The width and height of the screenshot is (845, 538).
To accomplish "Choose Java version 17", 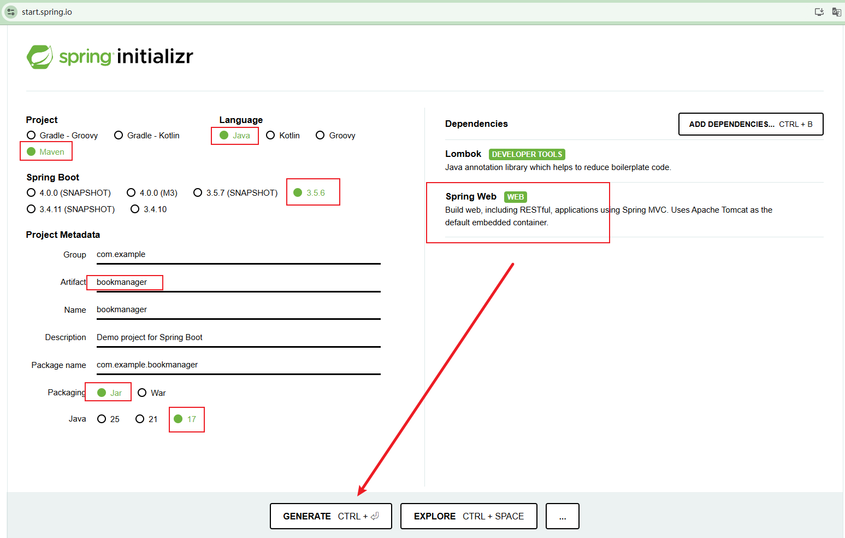I will pyautogui.click(x=185, y=419).
